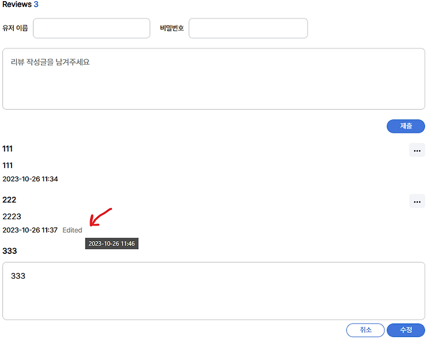Click the 유저 이름 input field
This screenshot has width=433, height=345.
coord(91,28)
